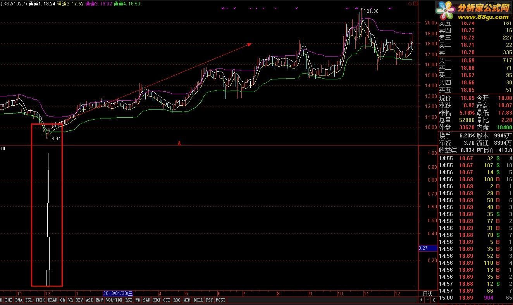Switch to the ROC indicator tab
The height and width of the screenshot is (305, 513).
177,300
